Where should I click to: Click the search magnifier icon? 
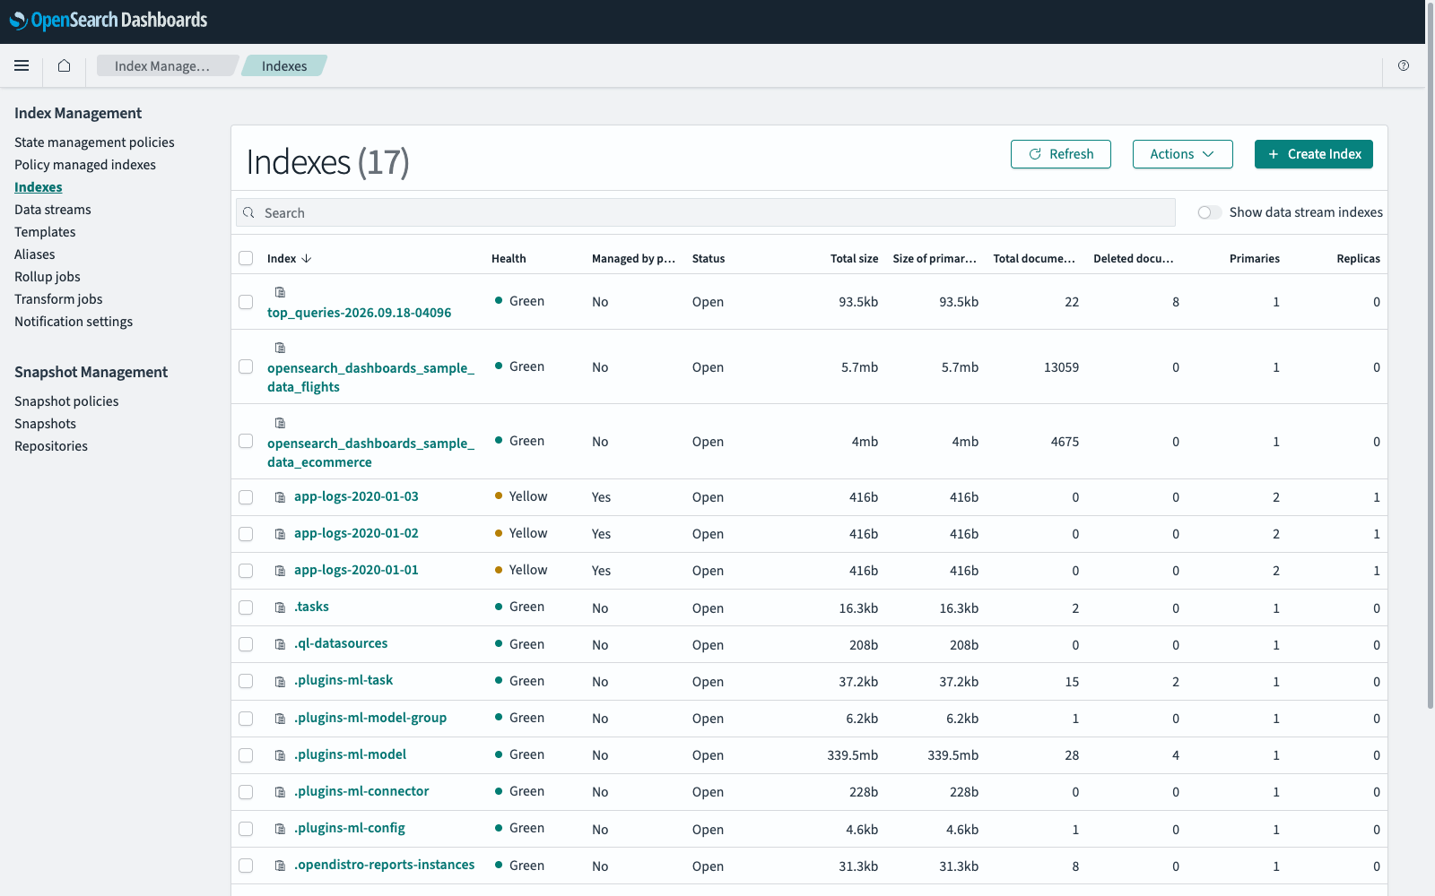tap(248, 212)
